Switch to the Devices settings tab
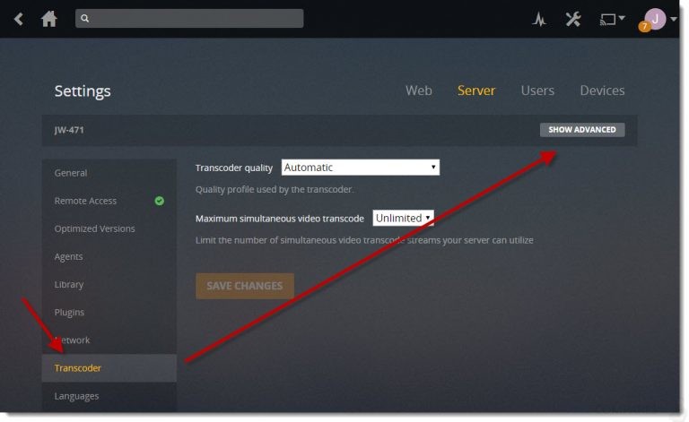 tap(602, 90)
